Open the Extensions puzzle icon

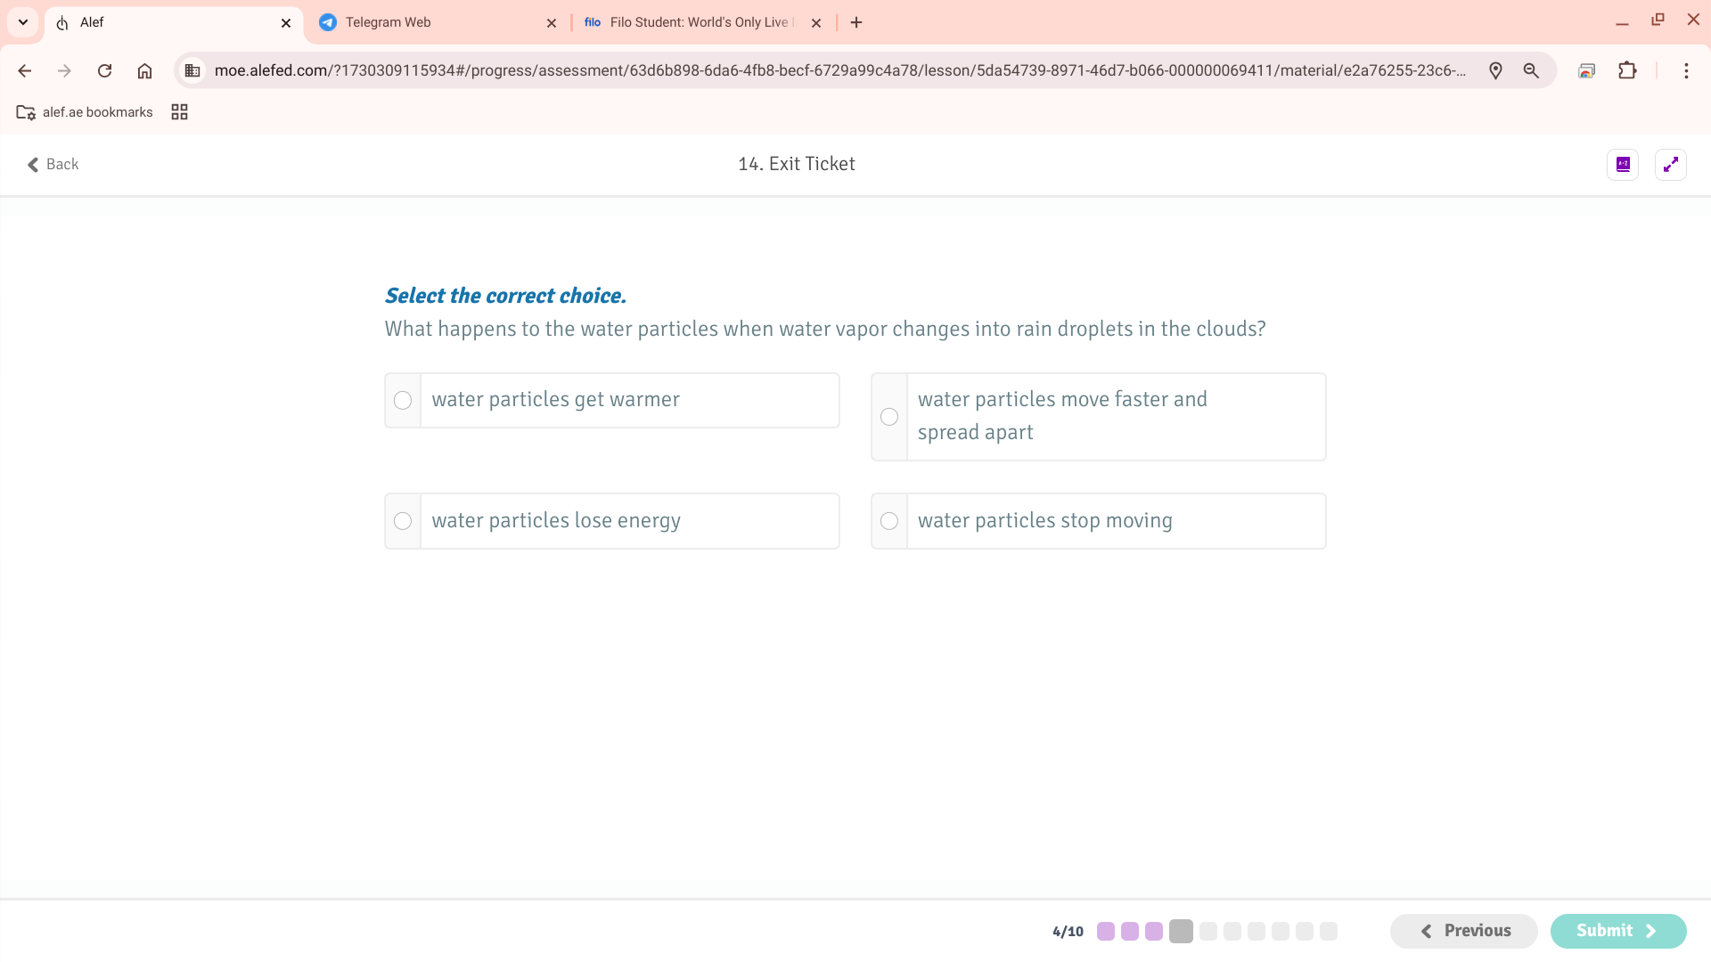point(1627,70)
